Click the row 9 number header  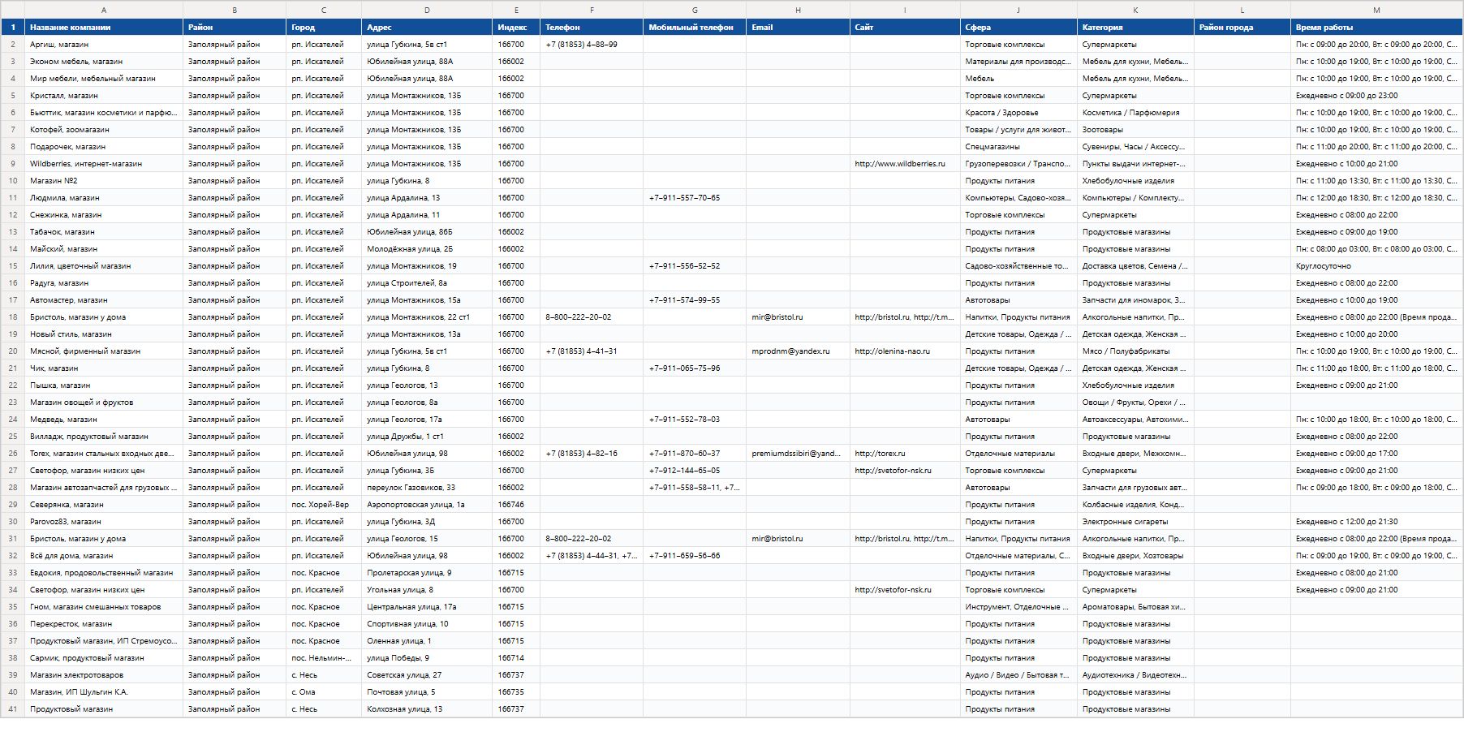click(12, 164)
